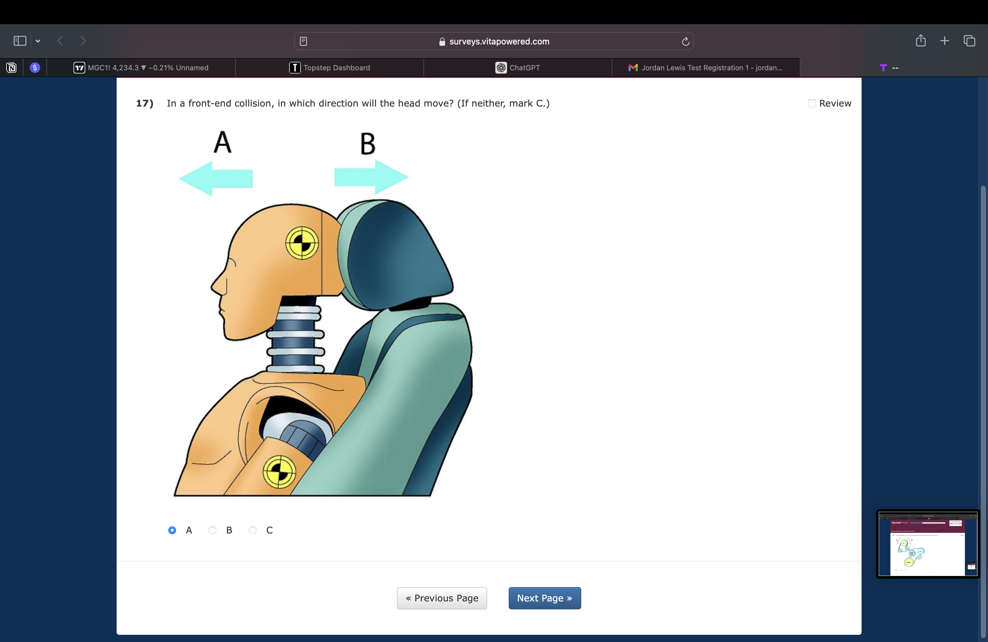
Task: Click the forward navigation arrow
Action: (x=83, y=41)
